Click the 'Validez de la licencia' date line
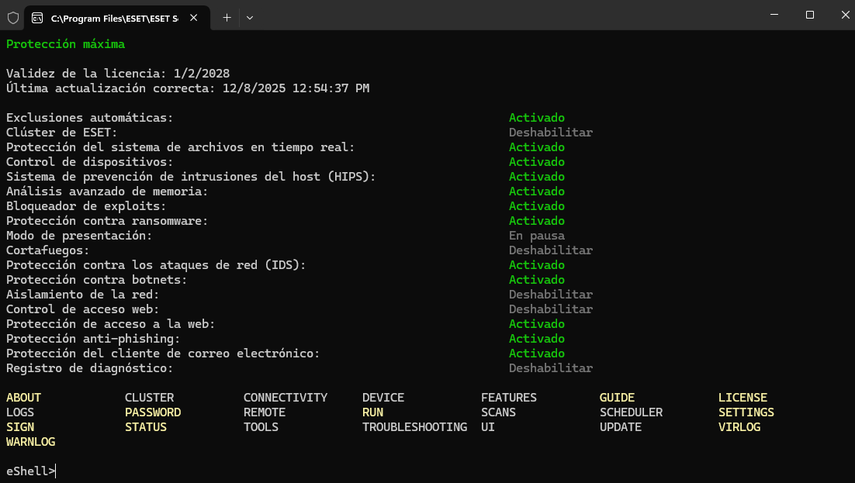This screenshot has height=483, width=855. tap(118, 74)
